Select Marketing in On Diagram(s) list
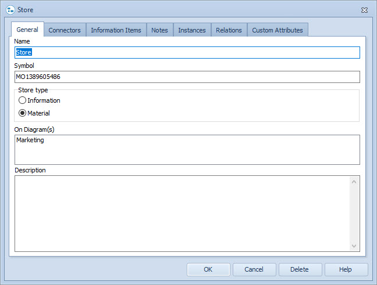The width and height of the screenshot is (377, 285). [x=30, y=140]
